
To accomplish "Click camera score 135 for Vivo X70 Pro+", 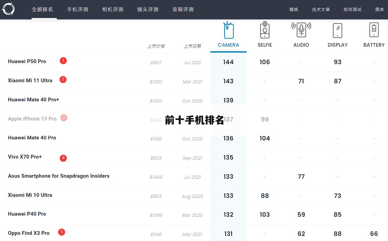I will click(228, 157).
